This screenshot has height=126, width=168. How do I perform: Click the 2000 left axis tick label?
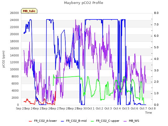[x=15, y=98]
